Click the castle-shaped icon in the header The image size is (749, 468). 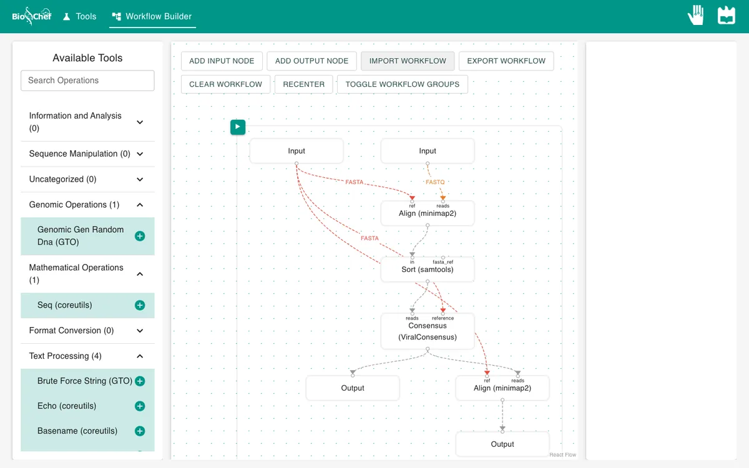[727, 16]
